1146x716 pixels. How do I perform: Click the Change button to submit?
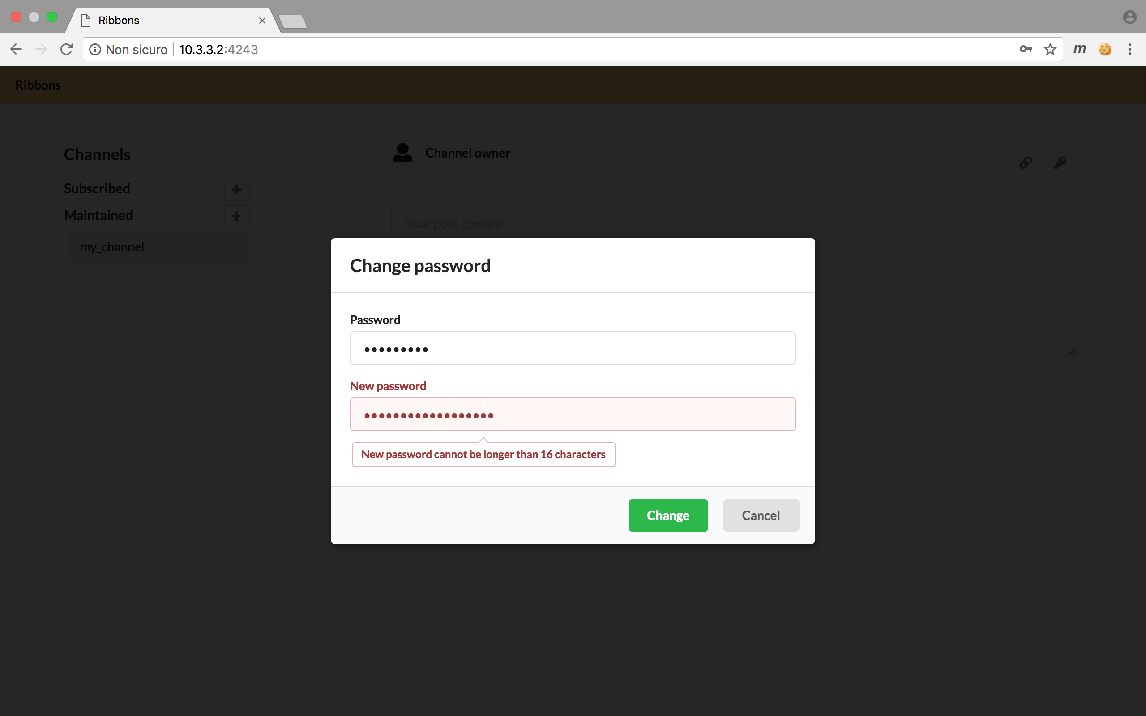(x=668, y=515)
